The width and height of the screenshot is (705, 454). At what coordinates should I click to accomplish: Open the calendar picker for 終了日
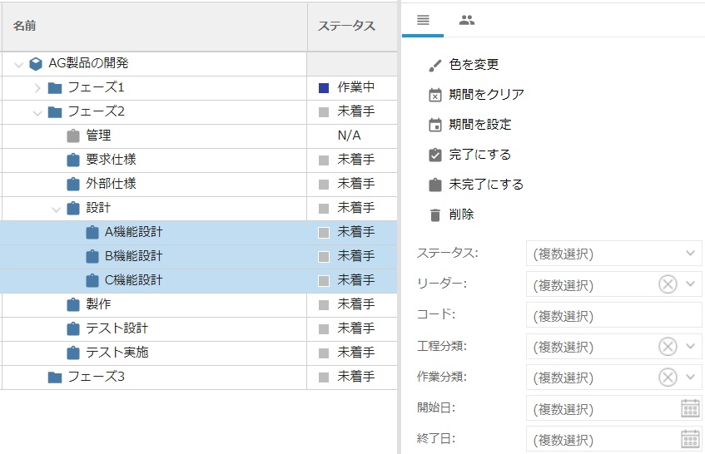click(x=690, y=438)
